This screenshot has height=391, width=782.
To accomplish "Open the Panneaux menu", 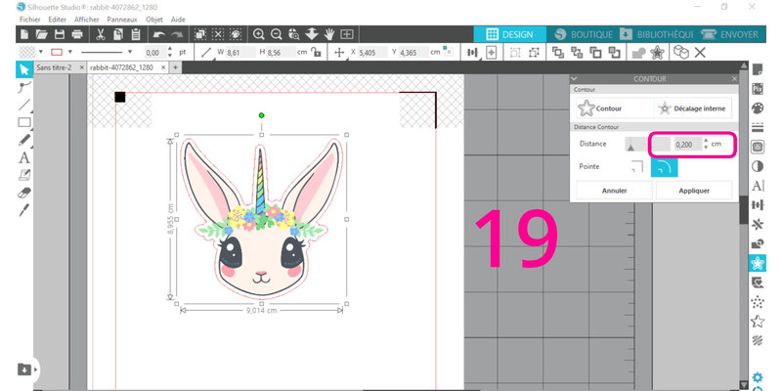I will 121,20.
